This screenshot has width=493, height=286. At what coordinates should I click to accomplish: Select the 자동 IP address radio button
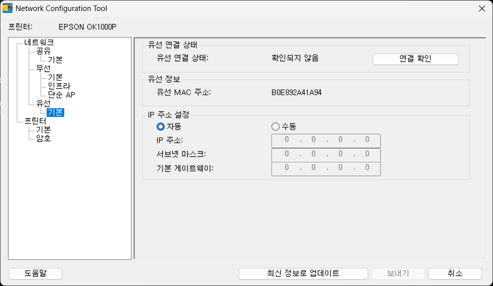coord(161,127)
